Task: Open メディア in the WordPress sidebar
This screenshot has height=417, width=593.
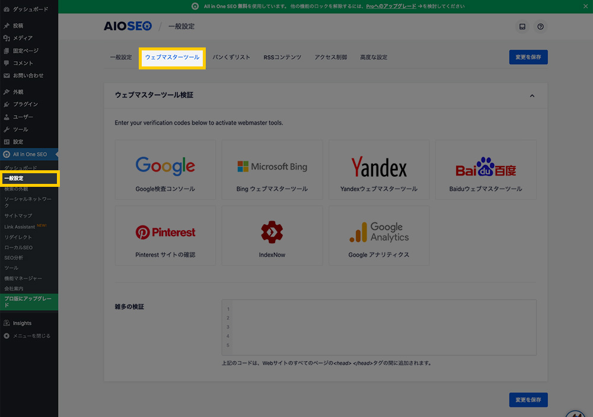Action: [x=29, y=38]
